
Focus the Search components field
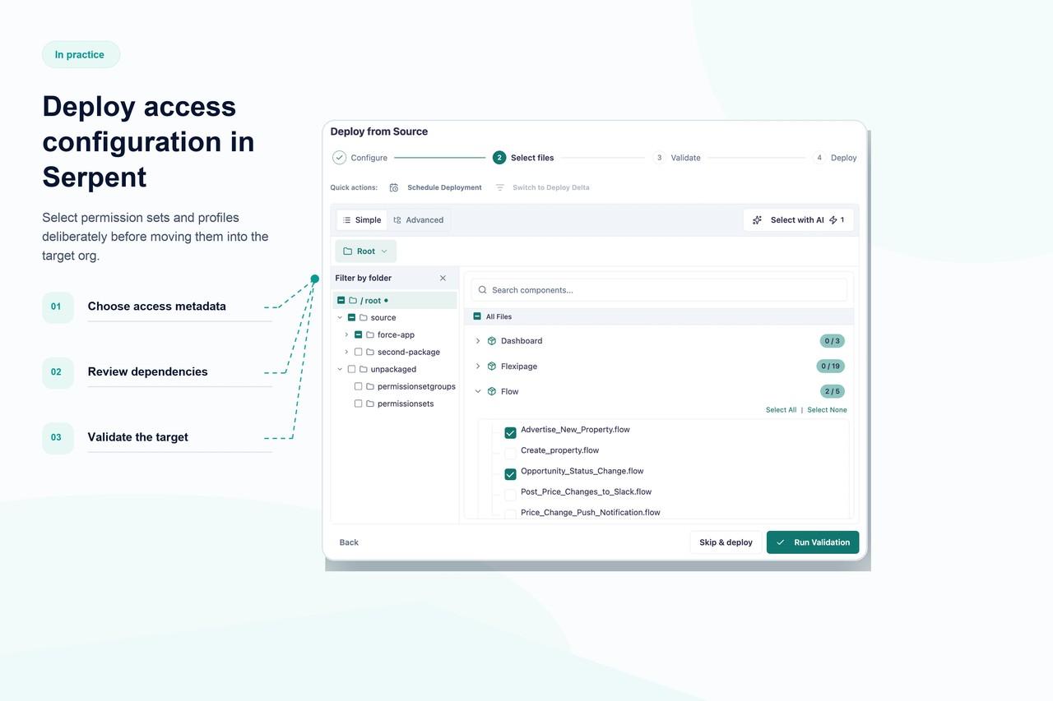(659, 290)
